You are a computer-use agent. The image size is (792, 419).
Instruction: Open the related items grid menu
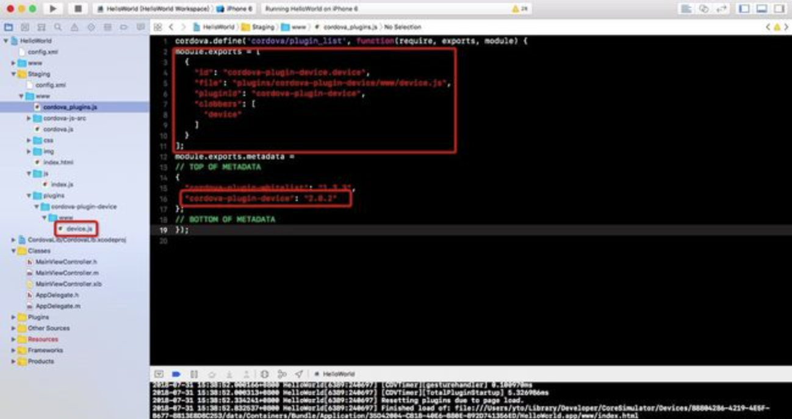[x=157, y=27]
